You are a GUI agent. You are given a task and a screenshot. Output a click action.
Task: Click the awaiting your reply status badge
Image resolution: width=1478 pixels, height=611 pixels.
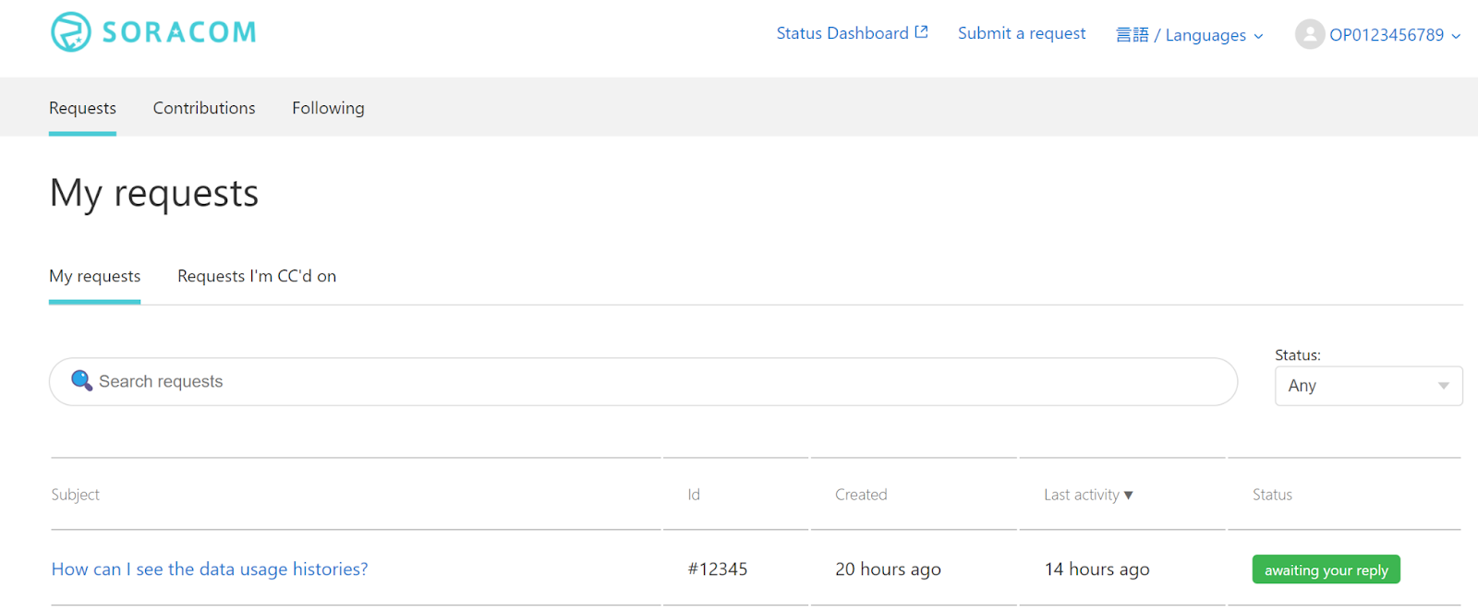(x=1326, y=569)
